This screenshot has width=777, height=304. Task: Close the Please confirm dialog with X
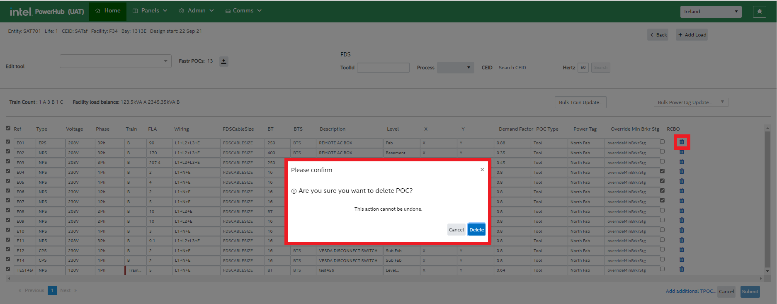click(482, 170)
